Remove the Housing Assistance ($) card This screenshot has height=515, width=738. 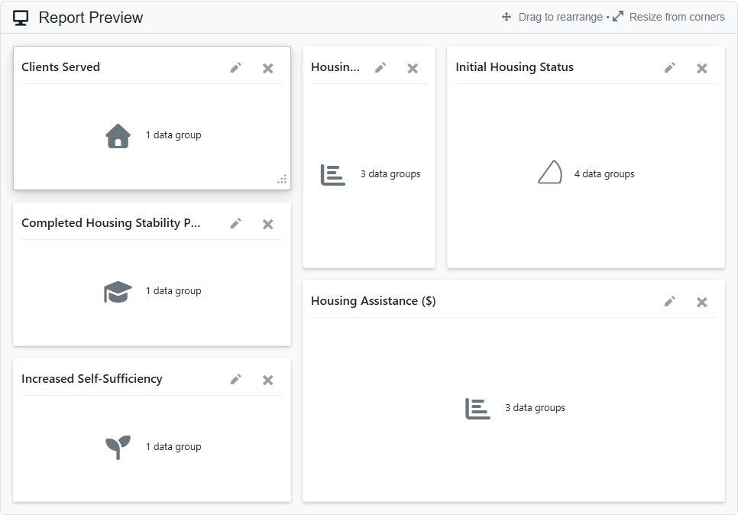click(702, 302)
